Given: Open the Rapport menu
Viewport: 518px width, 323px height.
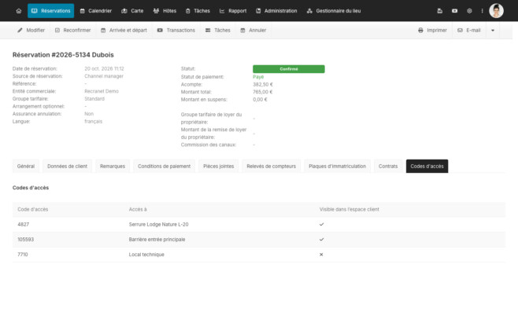Looking at the screenshot, I should tap(233, 11).
